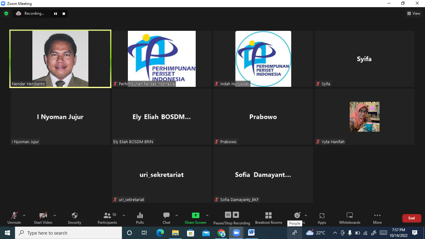Image resolution: width=425 pixels, height=239 pixels.
Task: Click the red End button
Action: (412, 218)
